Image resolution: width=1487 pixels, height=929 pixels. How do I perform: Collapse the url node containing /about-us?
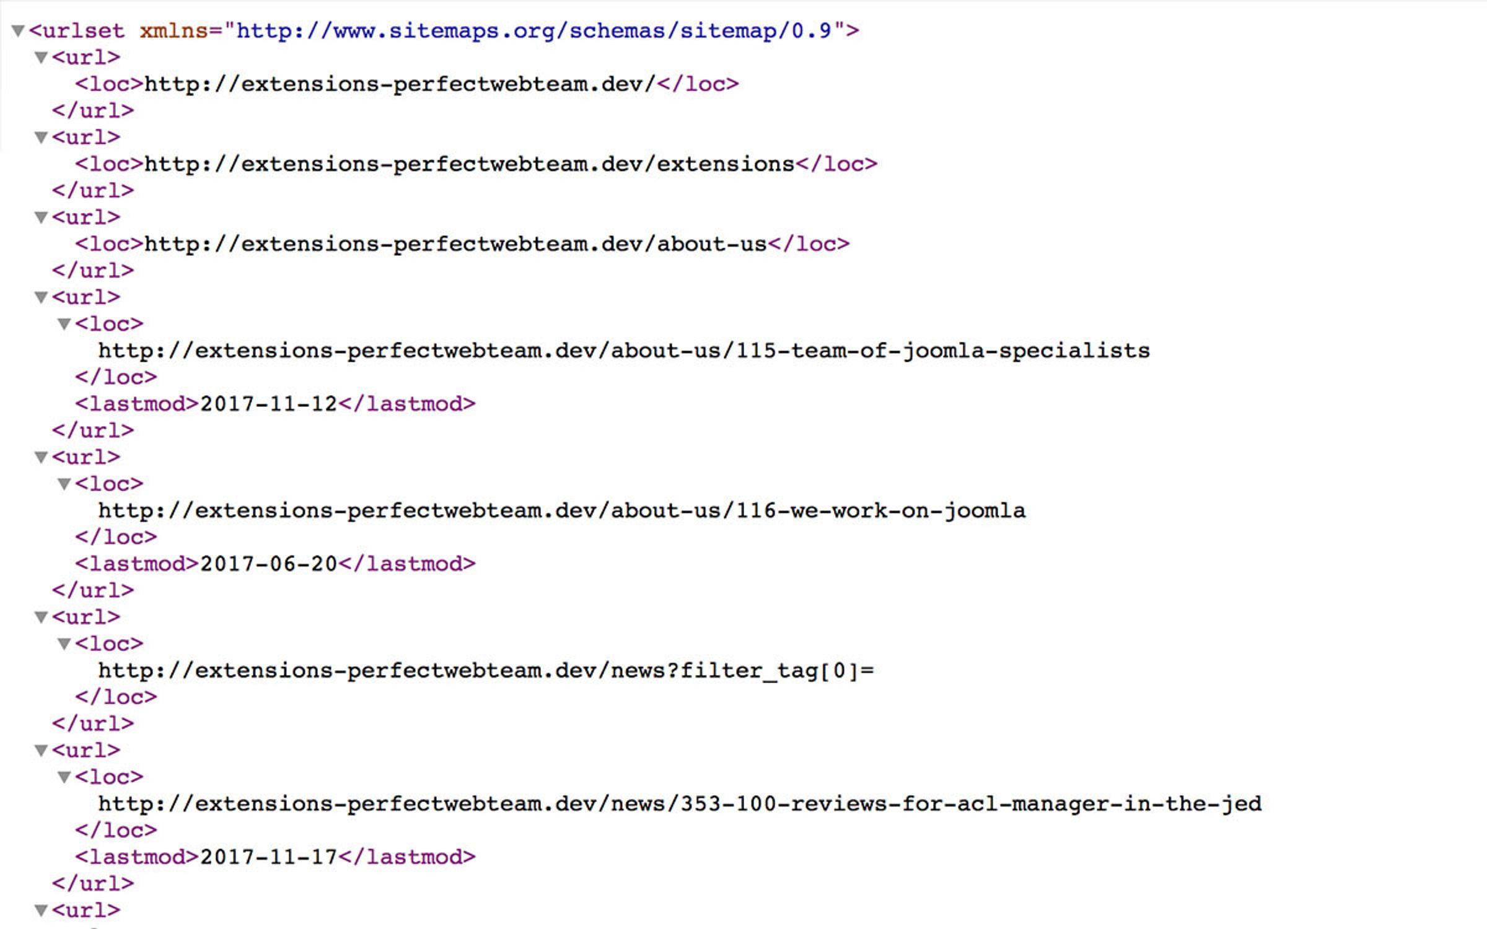point(42,217)
